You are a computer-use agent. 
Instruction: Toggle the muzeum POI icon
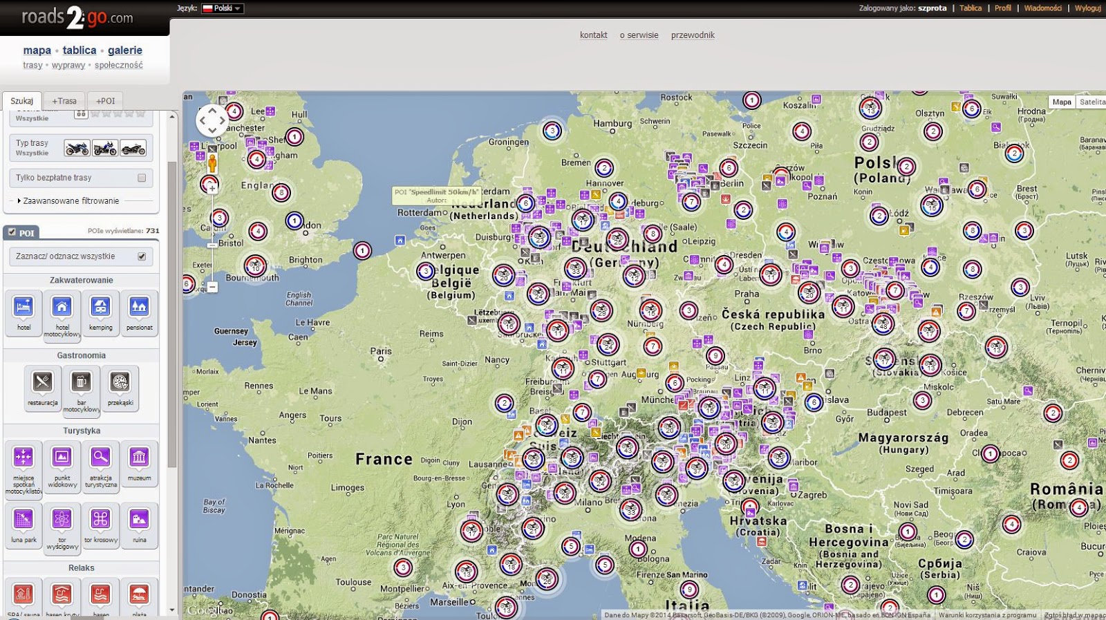(x=139, y=464)
